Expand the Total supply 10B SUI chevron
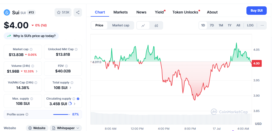 pos(70,88)
